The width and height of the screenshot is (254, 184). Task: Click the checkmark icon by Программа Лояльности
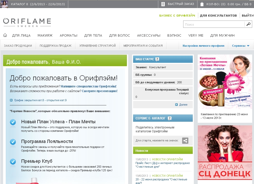click(x=13, y=142)
